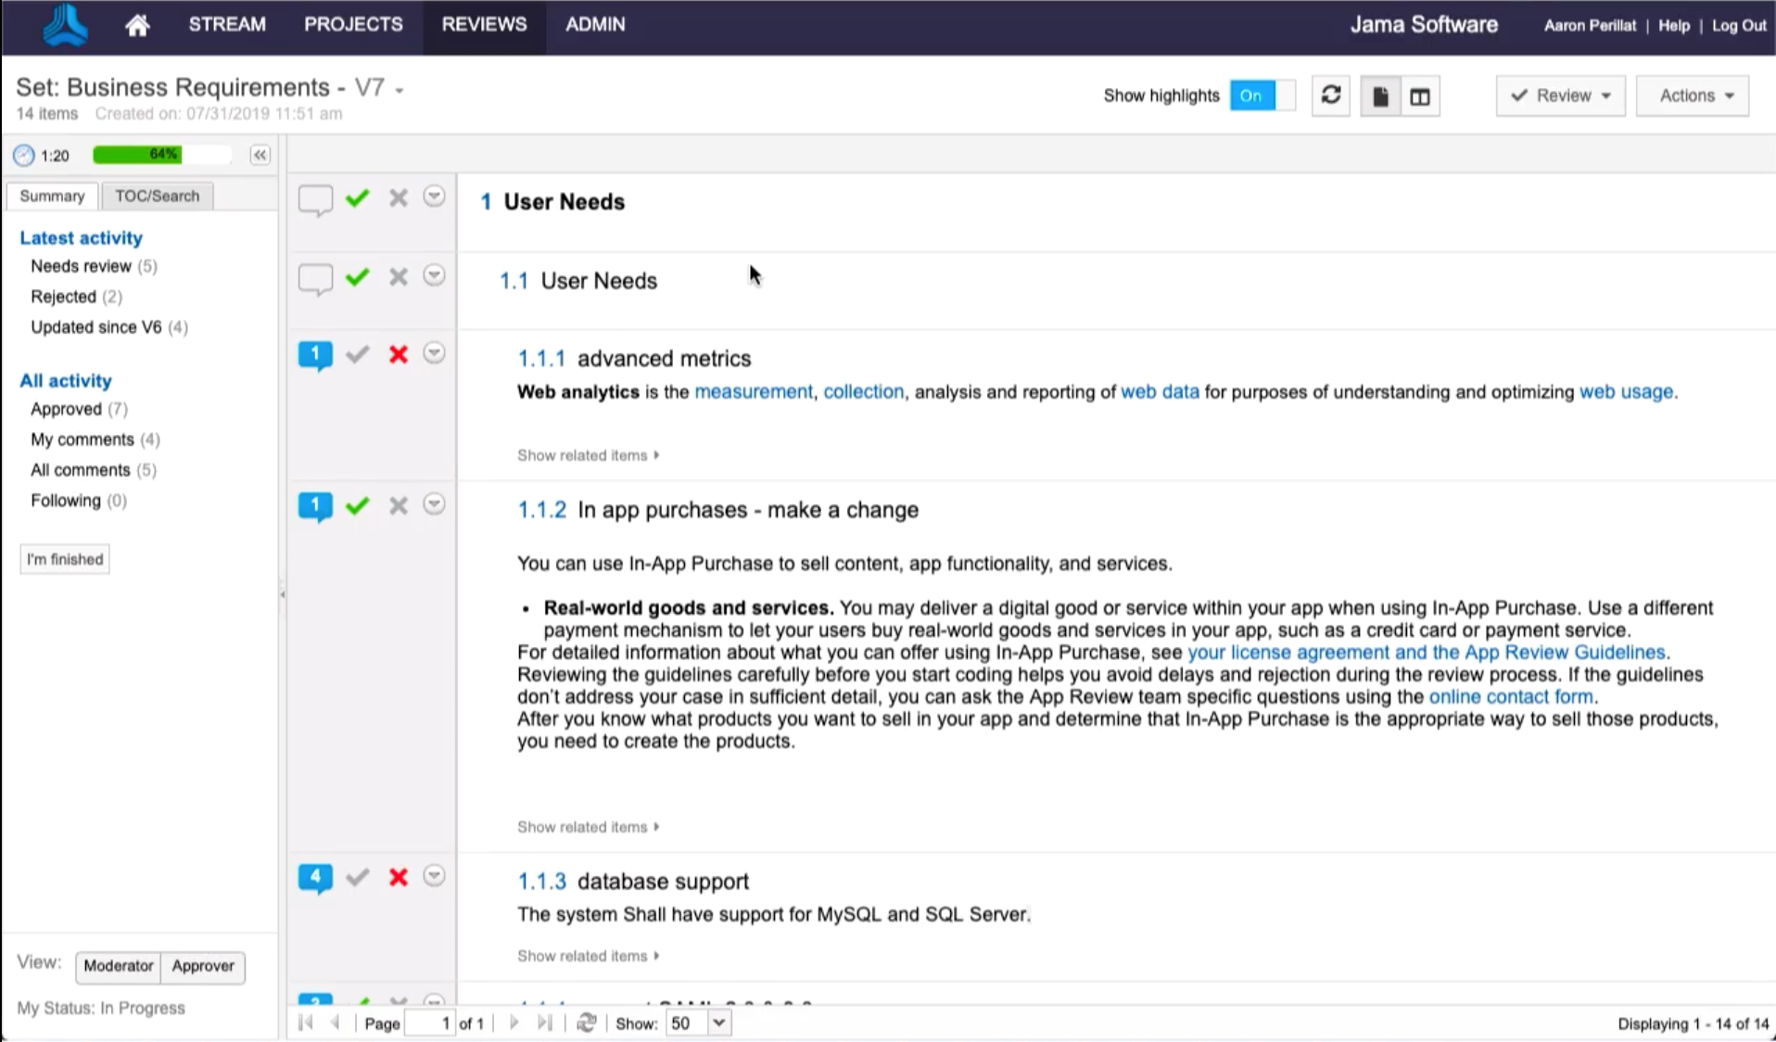The height and width of the screenshot is (1042, 1776).
Task: Click the home icon in navigation bar
Action: pos(137,26)
